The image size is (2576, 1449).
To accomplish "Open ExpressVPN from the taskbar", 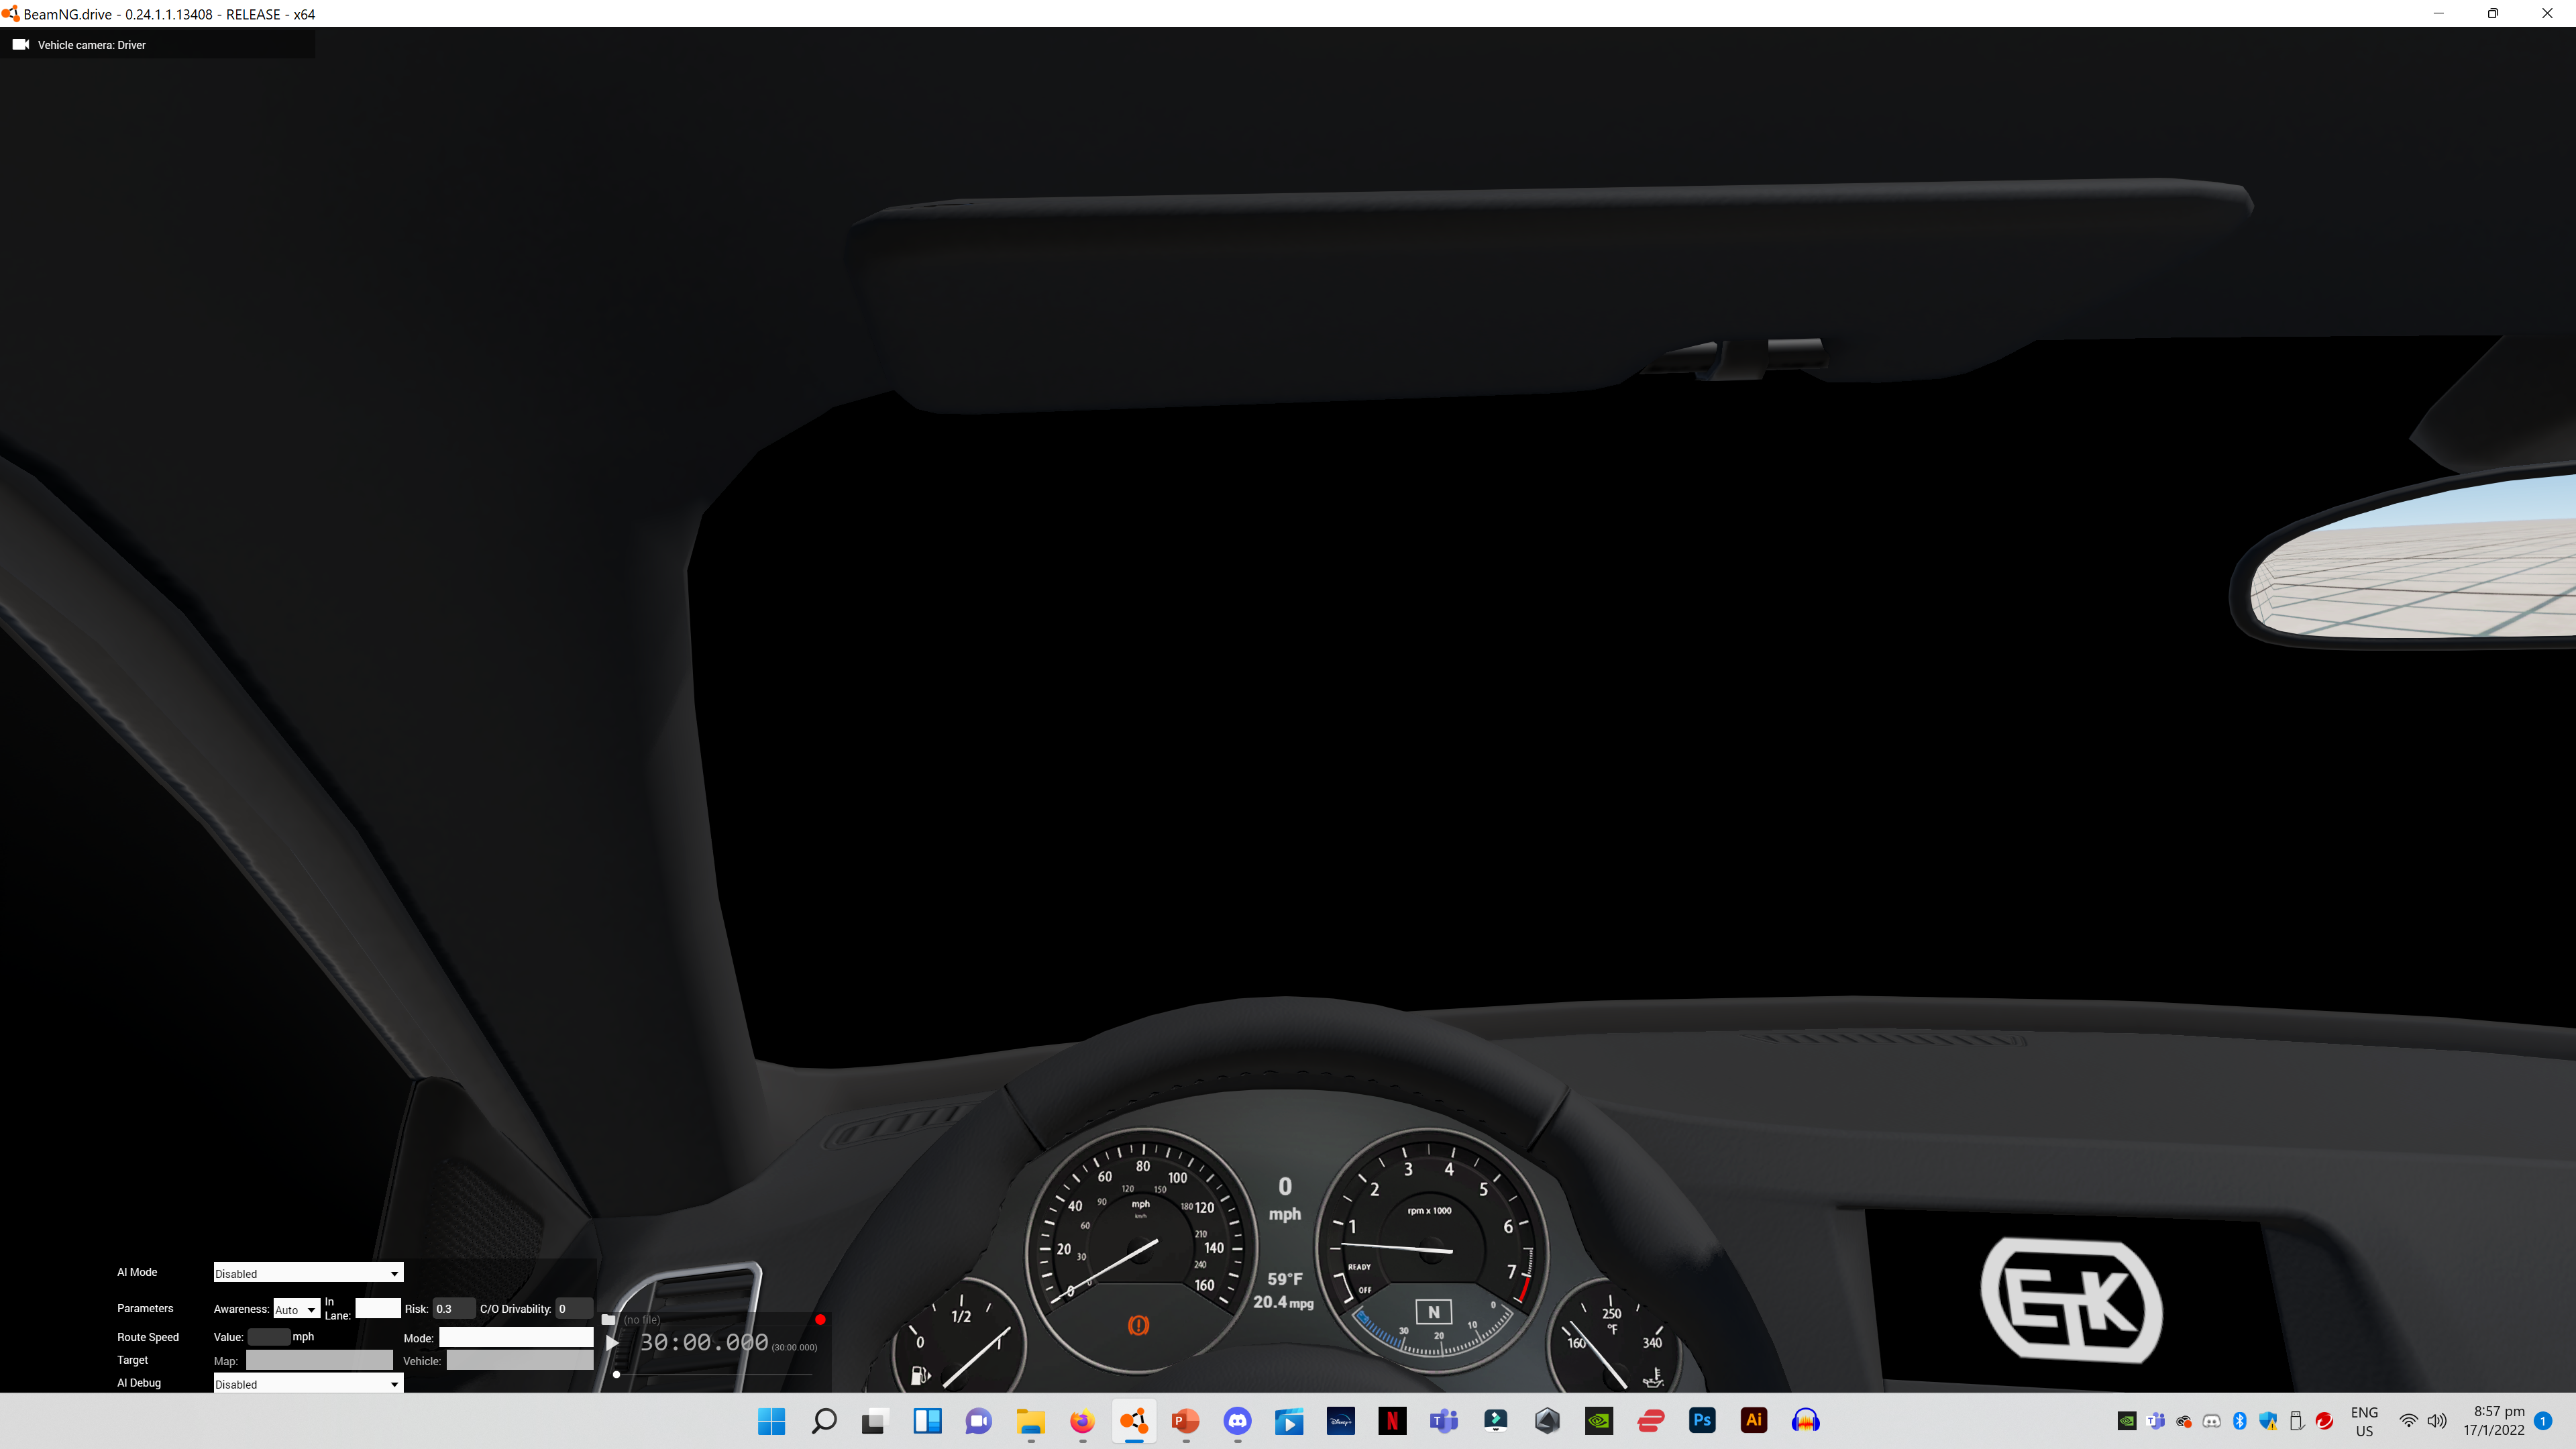I will point(1651,1421).
